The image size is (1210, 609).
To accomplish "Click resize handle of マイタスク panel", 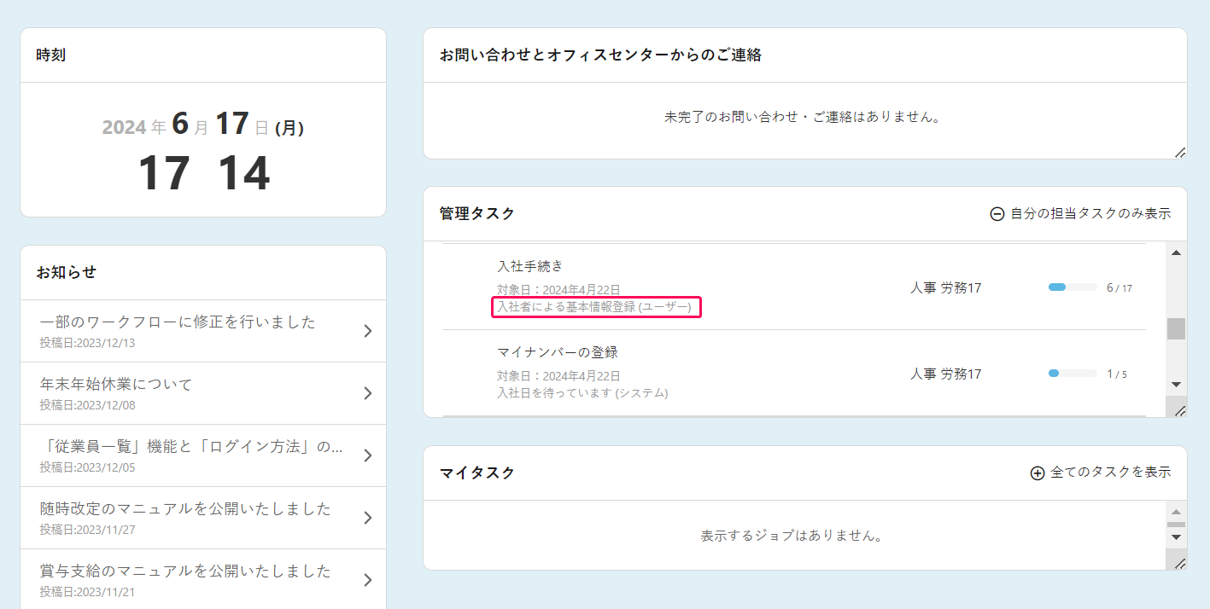I will (1179, 563).
